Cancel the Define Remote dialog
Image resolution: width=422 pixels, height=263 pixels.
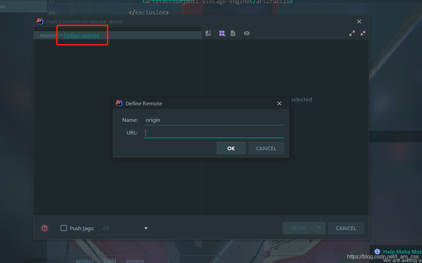click(266, 148)
